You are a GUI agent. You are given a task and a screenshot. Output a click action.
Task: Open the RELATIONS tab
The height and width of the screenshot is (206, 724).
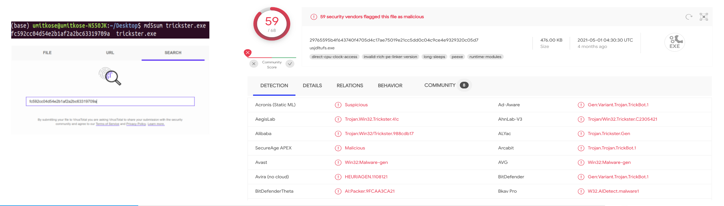point(350,86)
